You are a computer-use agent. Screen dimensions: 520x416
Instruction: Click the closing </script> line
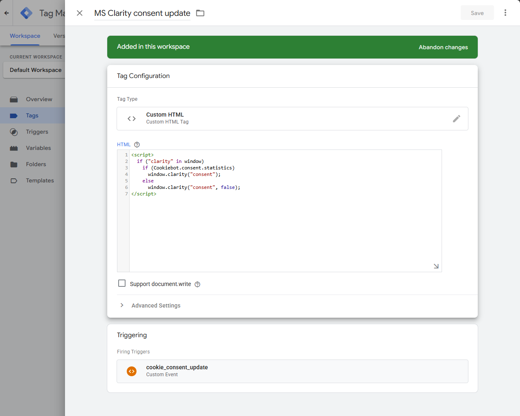point(144,194)
